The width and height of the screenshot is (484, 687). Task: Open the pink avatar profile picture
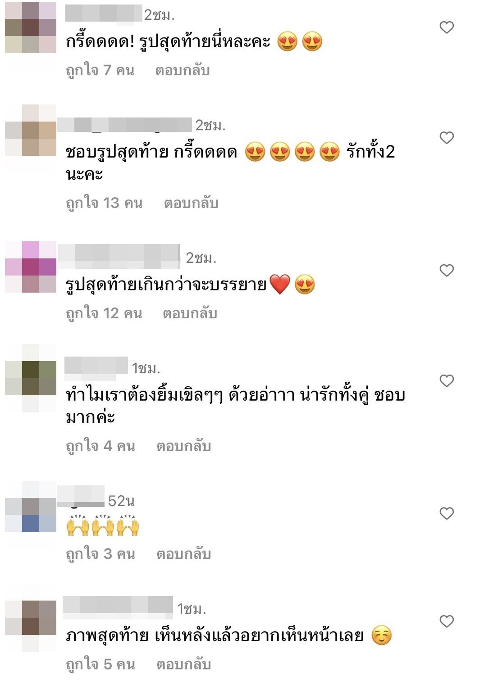(31, 267)
